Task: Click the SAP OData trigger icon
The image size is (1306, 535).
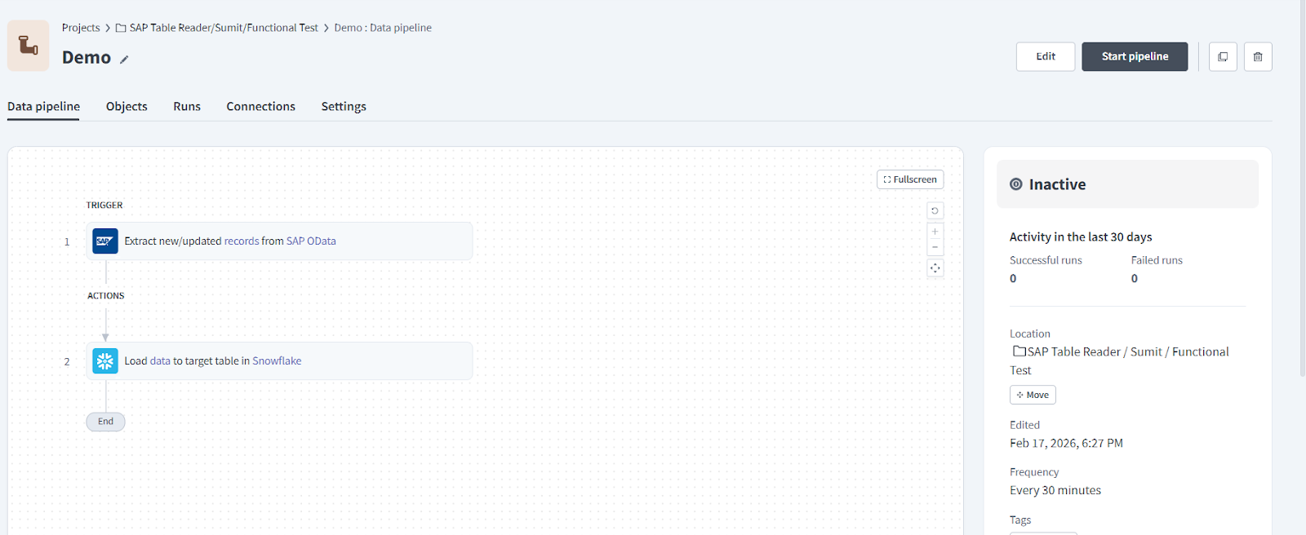Action: coord(105,241)
